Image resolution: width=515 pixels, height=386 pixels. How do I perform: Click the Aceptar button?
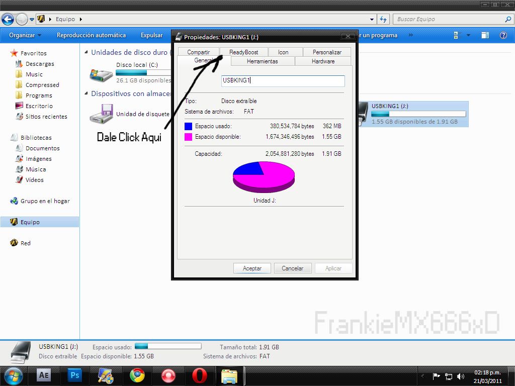click(252, 268)
